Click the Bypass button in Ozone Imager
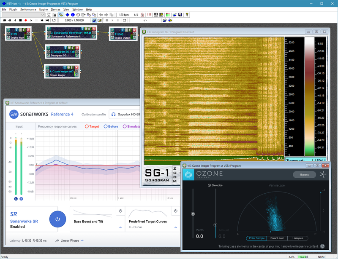Screen dimensions: 338x259 coord(304,175)
